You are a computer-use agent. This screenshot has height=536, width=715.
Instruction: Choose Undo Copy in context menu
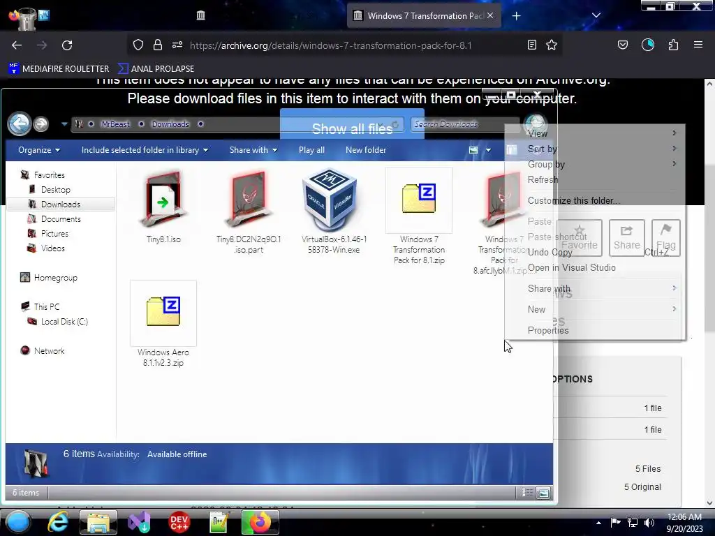click(x=594, y=252)
